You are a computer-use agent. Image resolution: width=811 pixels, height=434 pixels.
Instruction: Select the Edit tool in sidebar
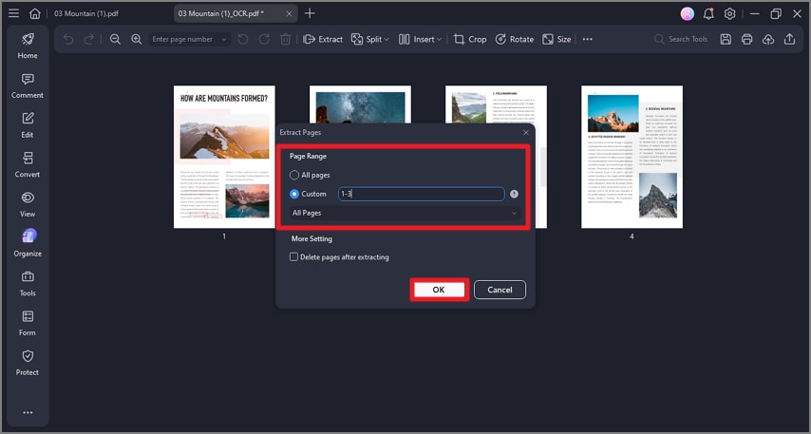click(x=28, y=125)
